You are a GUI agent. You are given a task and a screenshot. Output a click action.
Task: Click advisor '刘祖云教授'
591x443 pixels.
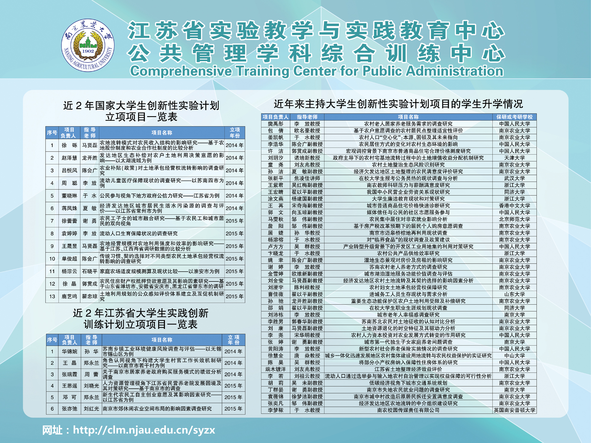coord(307,376)
